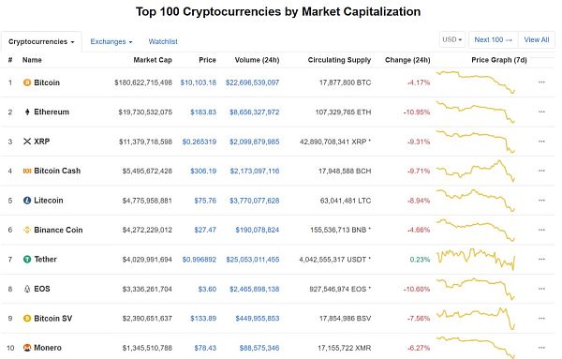Sort by Change (24h) column header

pos(407,60)
